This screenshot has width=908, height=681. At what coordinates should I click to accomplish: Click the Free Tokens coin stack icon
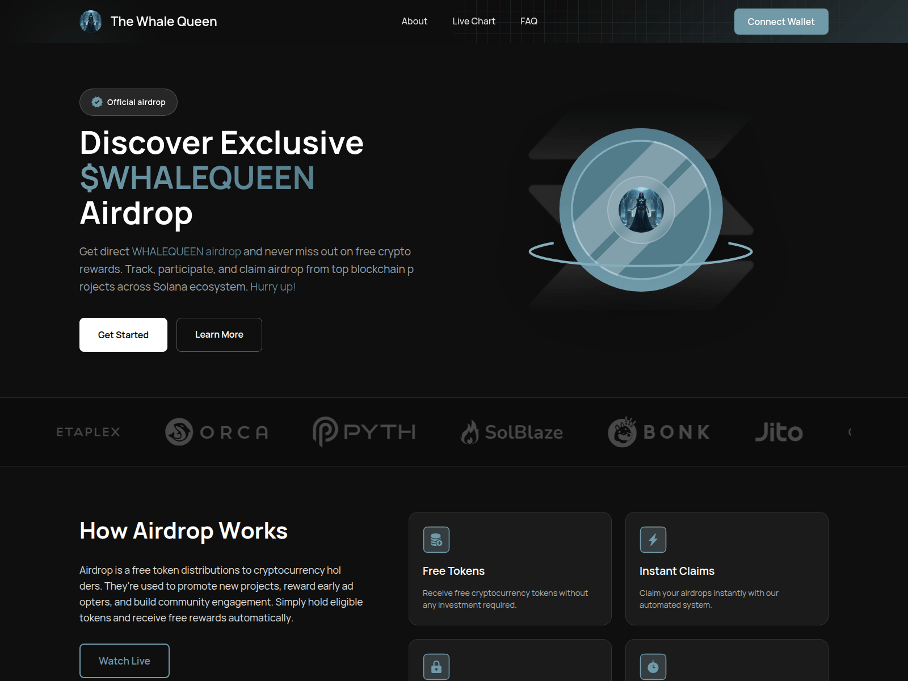(436, 540)
